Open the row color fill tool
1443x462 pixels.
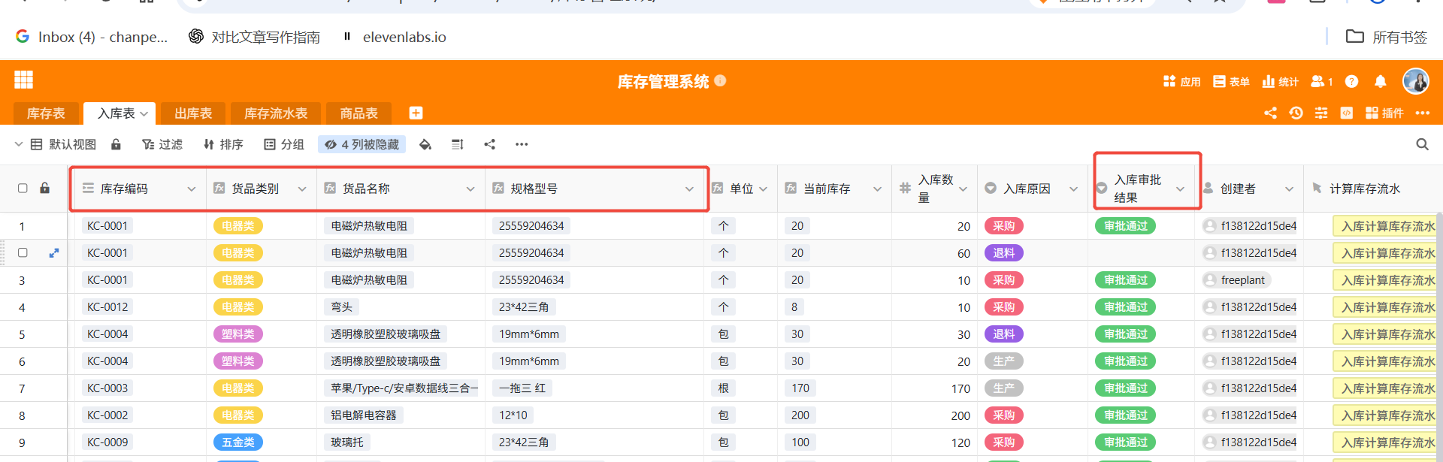coord(425,144)
